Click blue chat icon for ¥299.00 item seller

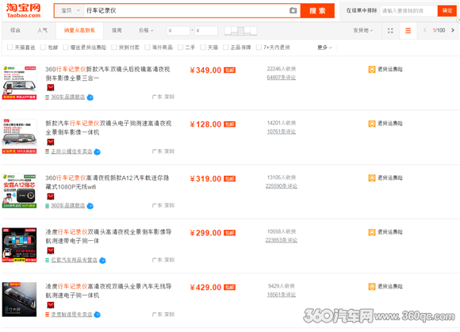point(102,261)
